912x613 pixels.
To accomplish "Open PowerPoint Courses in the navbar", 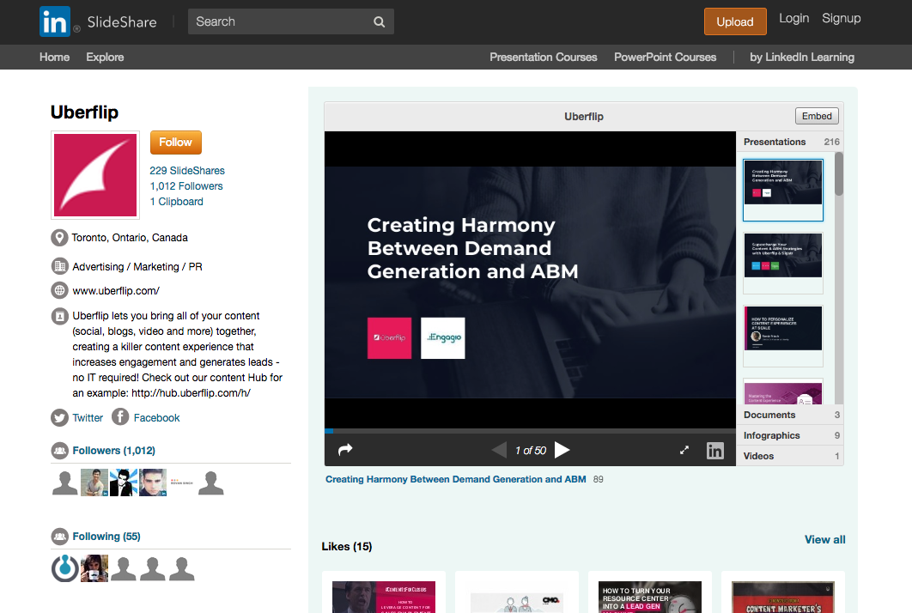I will click(x=666, y=57).
